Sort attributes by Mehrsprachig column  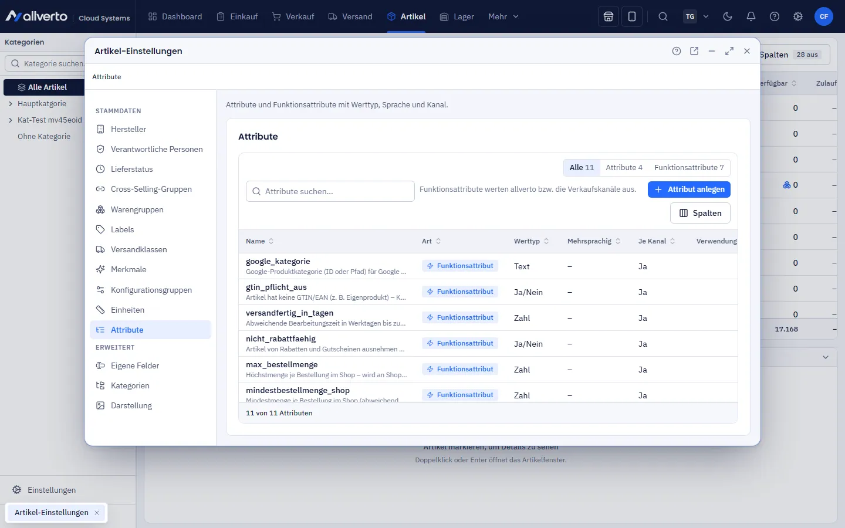pos(594,241)
